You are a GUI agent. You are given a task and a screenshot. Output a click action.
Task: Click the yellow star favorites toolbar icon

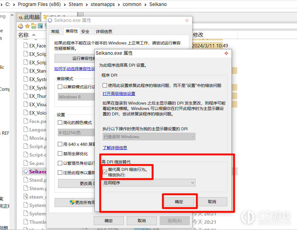point(27,26)
